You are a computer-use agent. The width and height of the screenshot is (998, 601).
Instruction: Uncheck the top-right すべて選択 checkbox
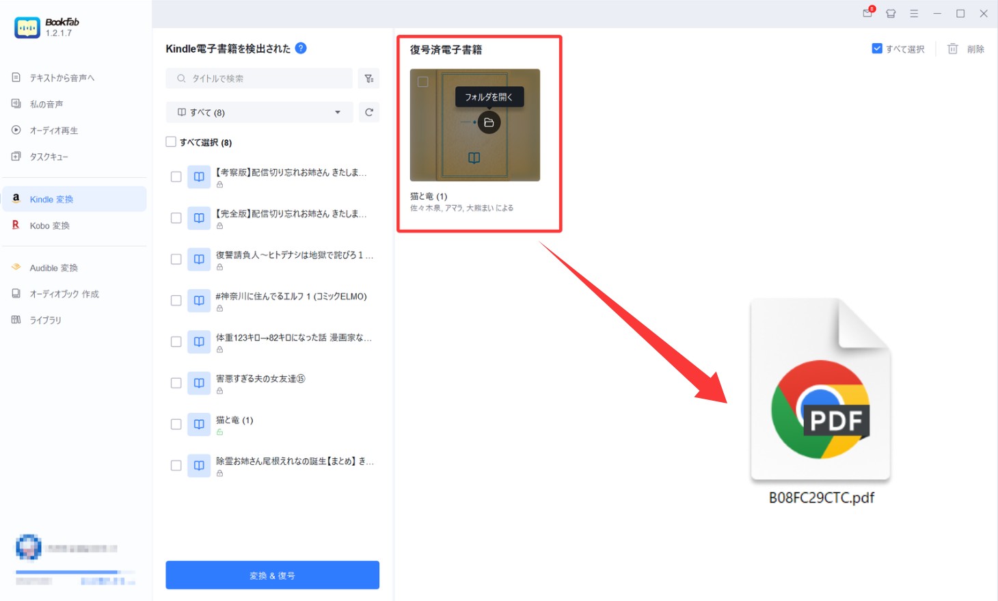tap(877, 49)
